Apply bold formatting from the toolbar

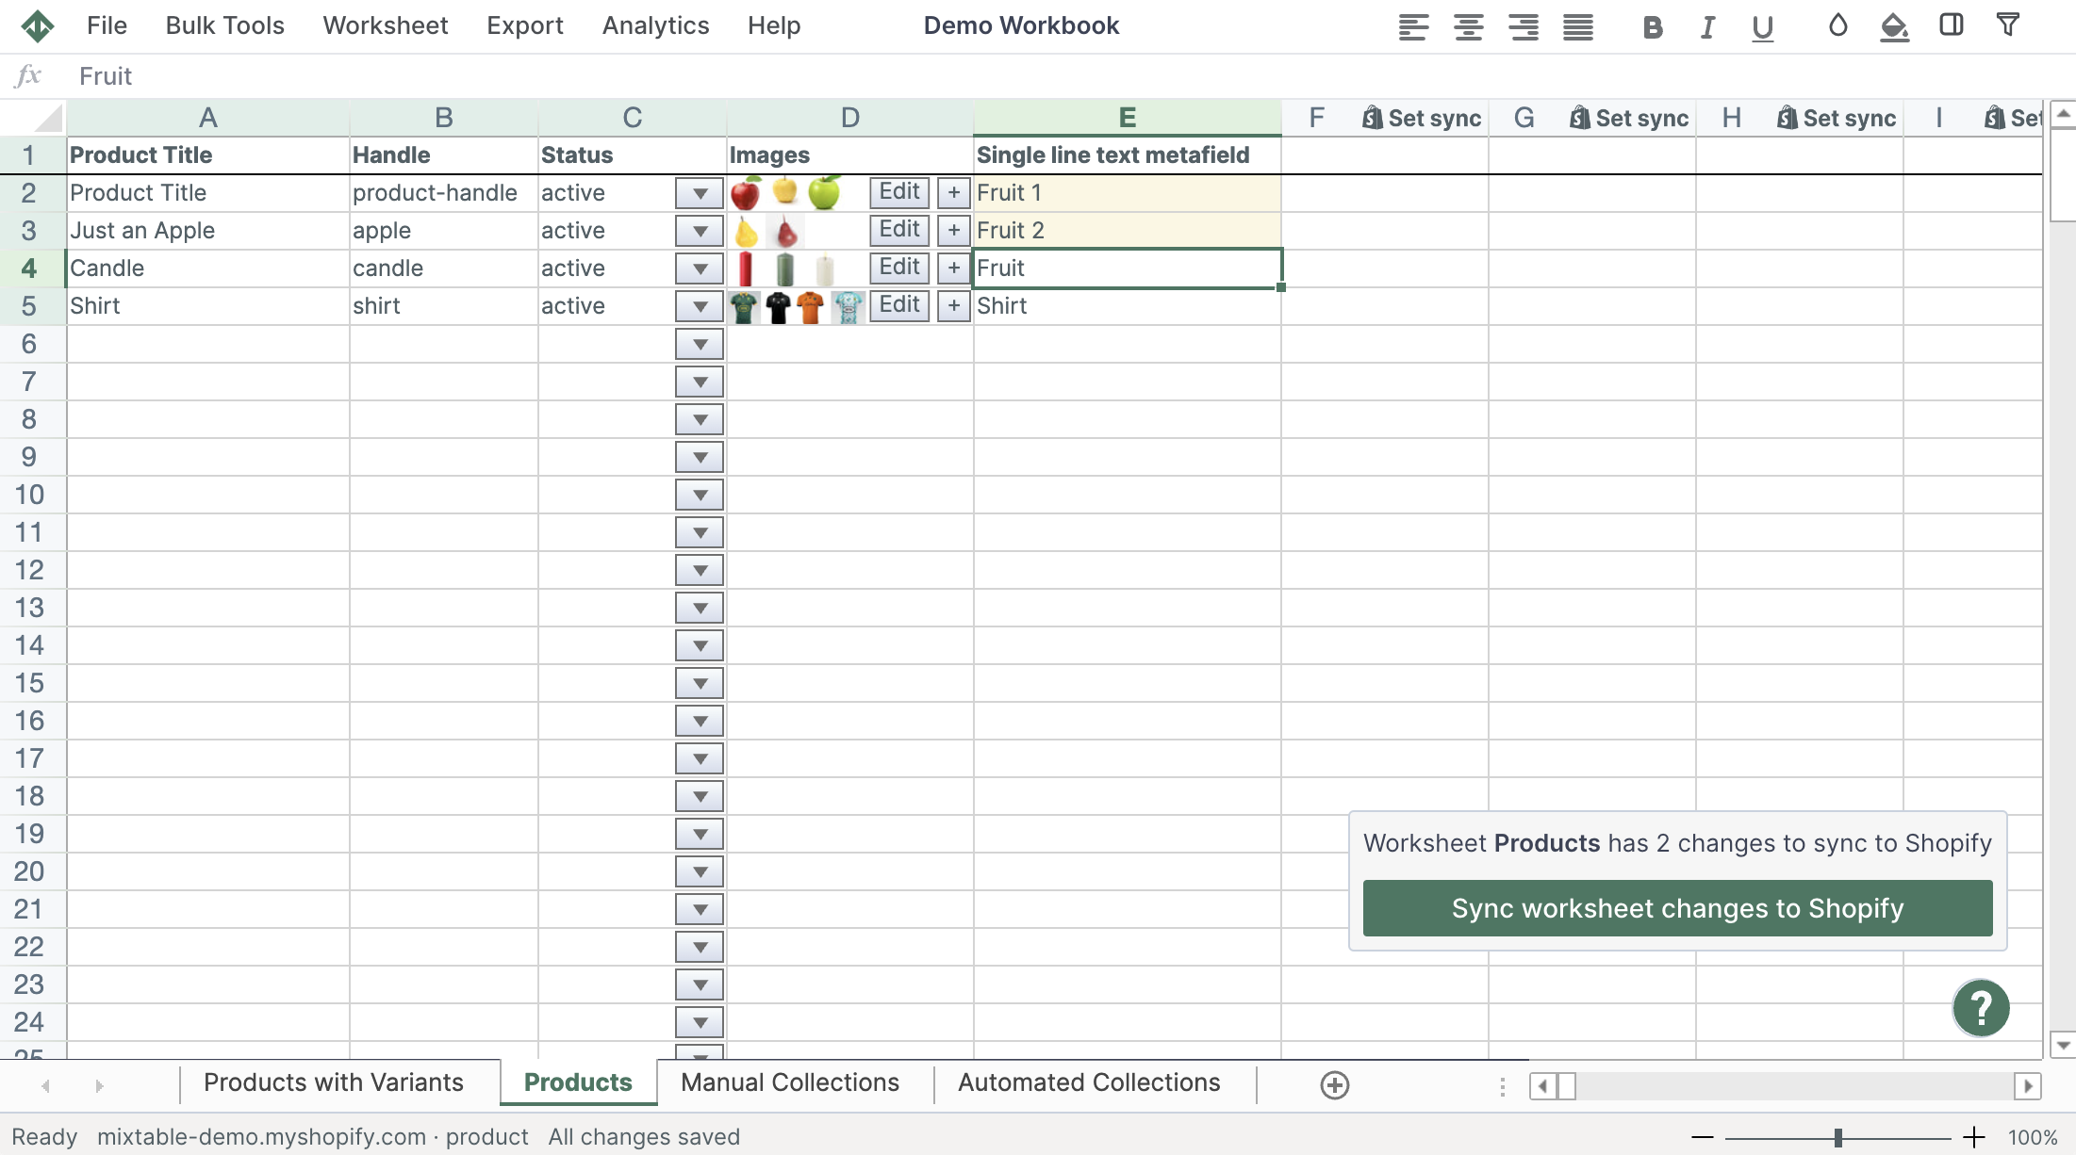coord(1652,27)
